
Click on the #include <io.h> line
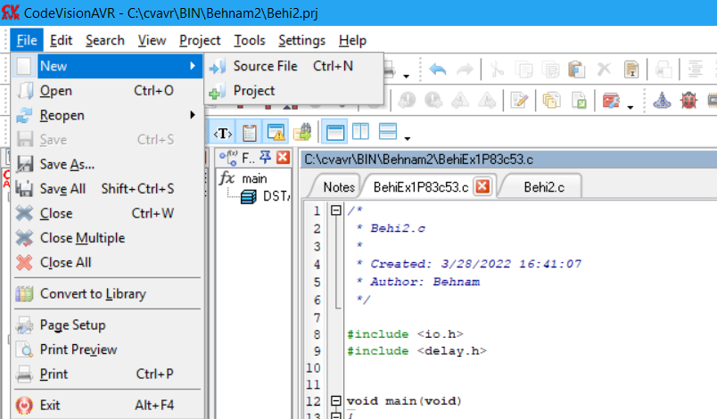click(x=405, y=334)
